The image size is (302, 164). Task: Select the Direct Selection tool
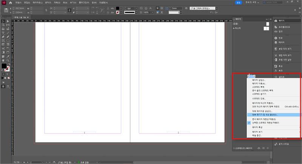[8, 21]
